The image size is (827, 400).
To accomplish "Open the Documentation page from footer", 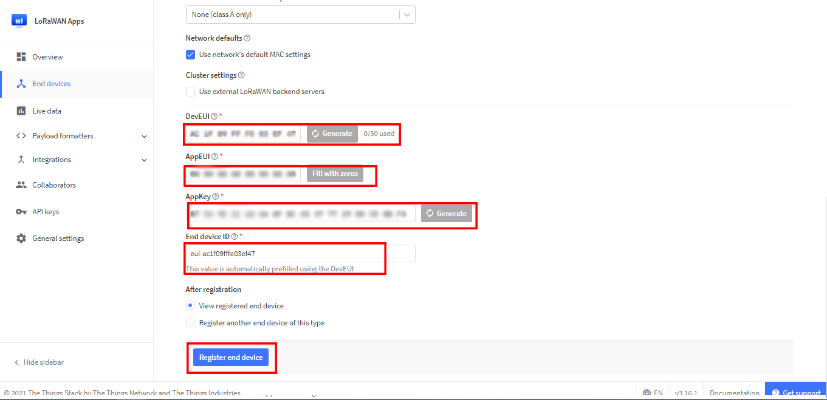I will [x=733, y=392].
